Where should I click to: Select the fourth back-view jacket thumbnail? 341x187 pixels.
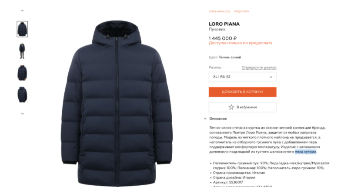(22, 95)
